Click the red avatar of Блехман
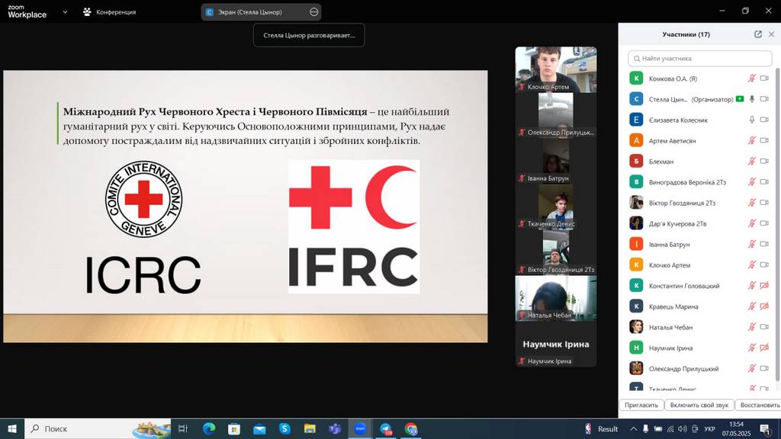 click(x=636, y=162)
